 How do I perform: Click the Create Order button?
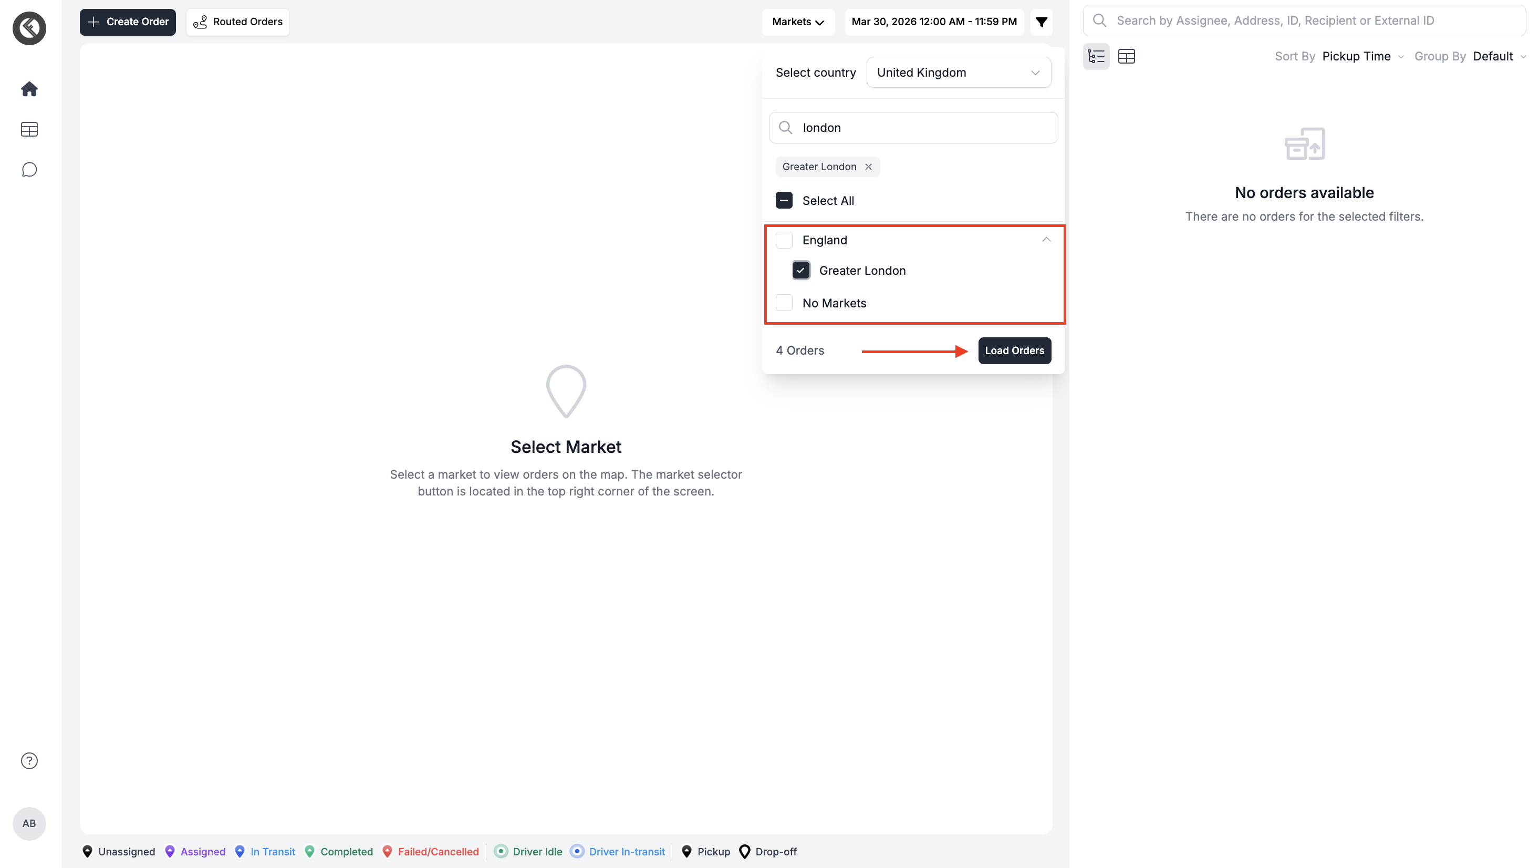point(128,22)
